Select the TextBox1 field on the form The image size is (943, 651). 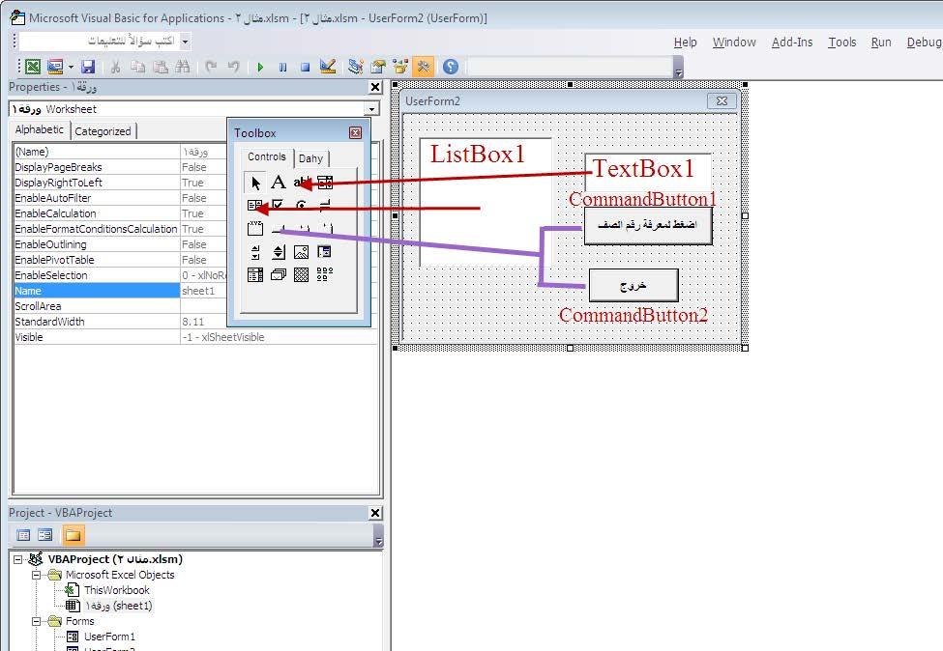click(648, 172)
